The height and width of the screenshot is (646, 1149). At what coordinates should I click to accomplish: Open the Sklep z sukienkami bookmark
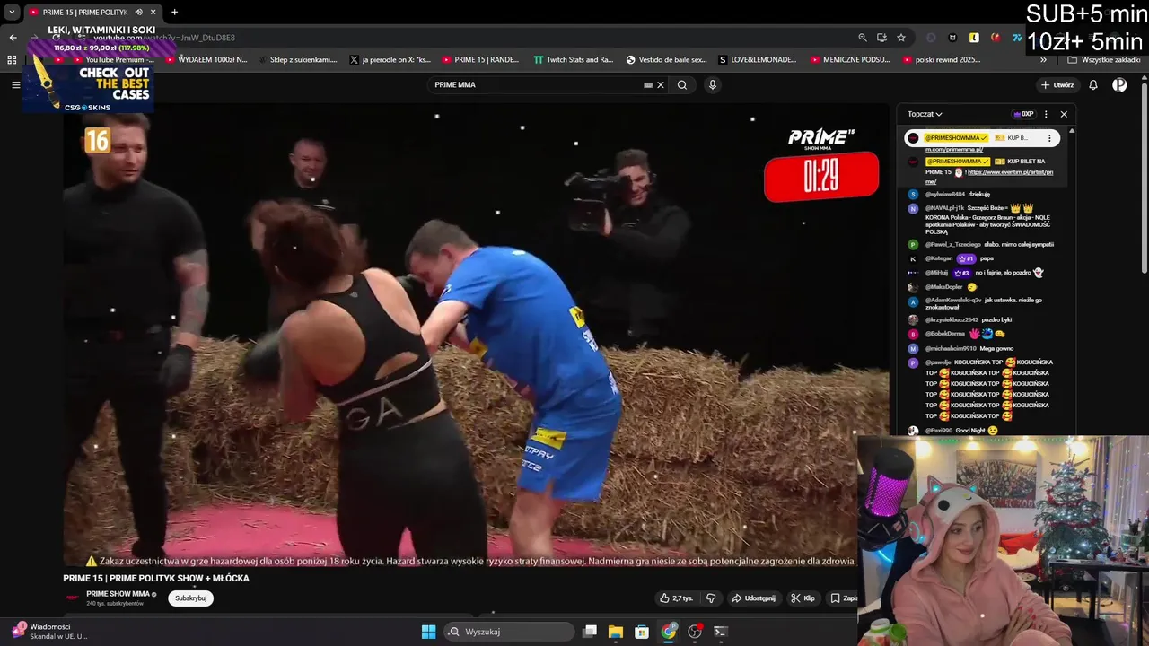pos(298,60)
